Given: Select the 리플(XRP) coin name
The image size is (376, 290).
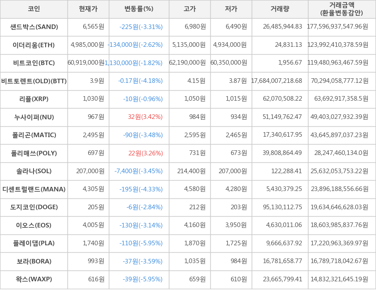Looking at the screenshot, I should [x=34, y=99].
